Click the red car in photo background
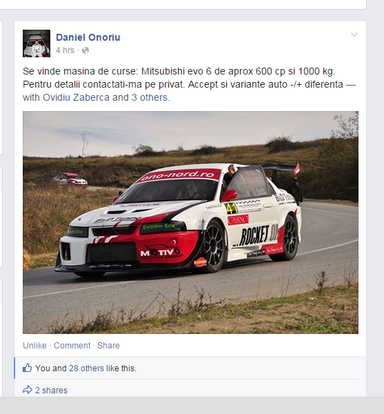The height and width of the screenshot is (414, 384). 70,180
